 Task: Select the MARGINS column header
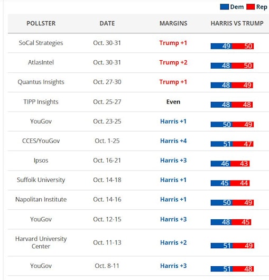(173, 23)
